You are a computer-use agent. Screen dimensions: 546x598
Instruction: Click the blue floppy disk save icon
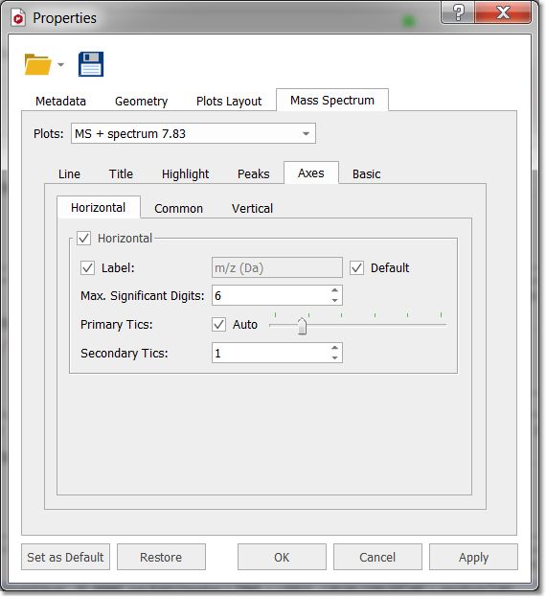point(91,64)
